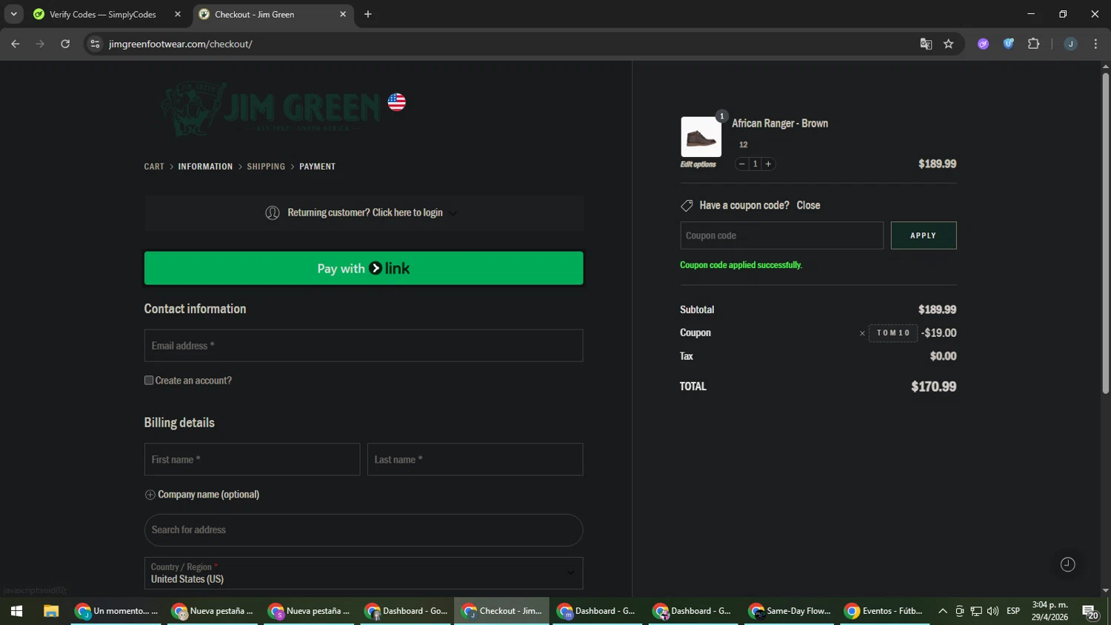The width and height of the screenshot is (1111, 625).
Task: Click the -$19.00 coupon discount amount
Action: [x=938, y=333]
